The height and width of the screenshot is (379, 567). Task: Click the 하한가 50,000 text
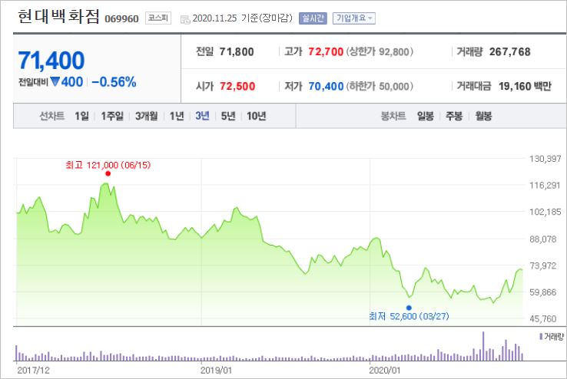380,86
